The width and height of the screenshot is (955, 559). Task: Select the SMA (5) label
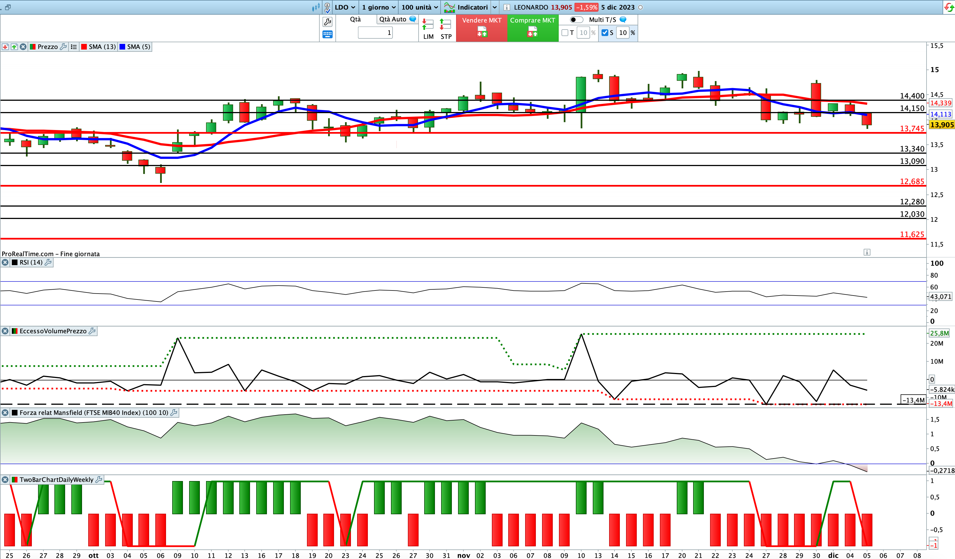[139, 46]
